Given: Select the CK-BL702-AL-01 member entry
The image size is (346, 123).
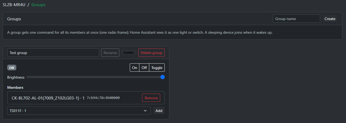Looking at the screenshot, I should click(86, 98).
